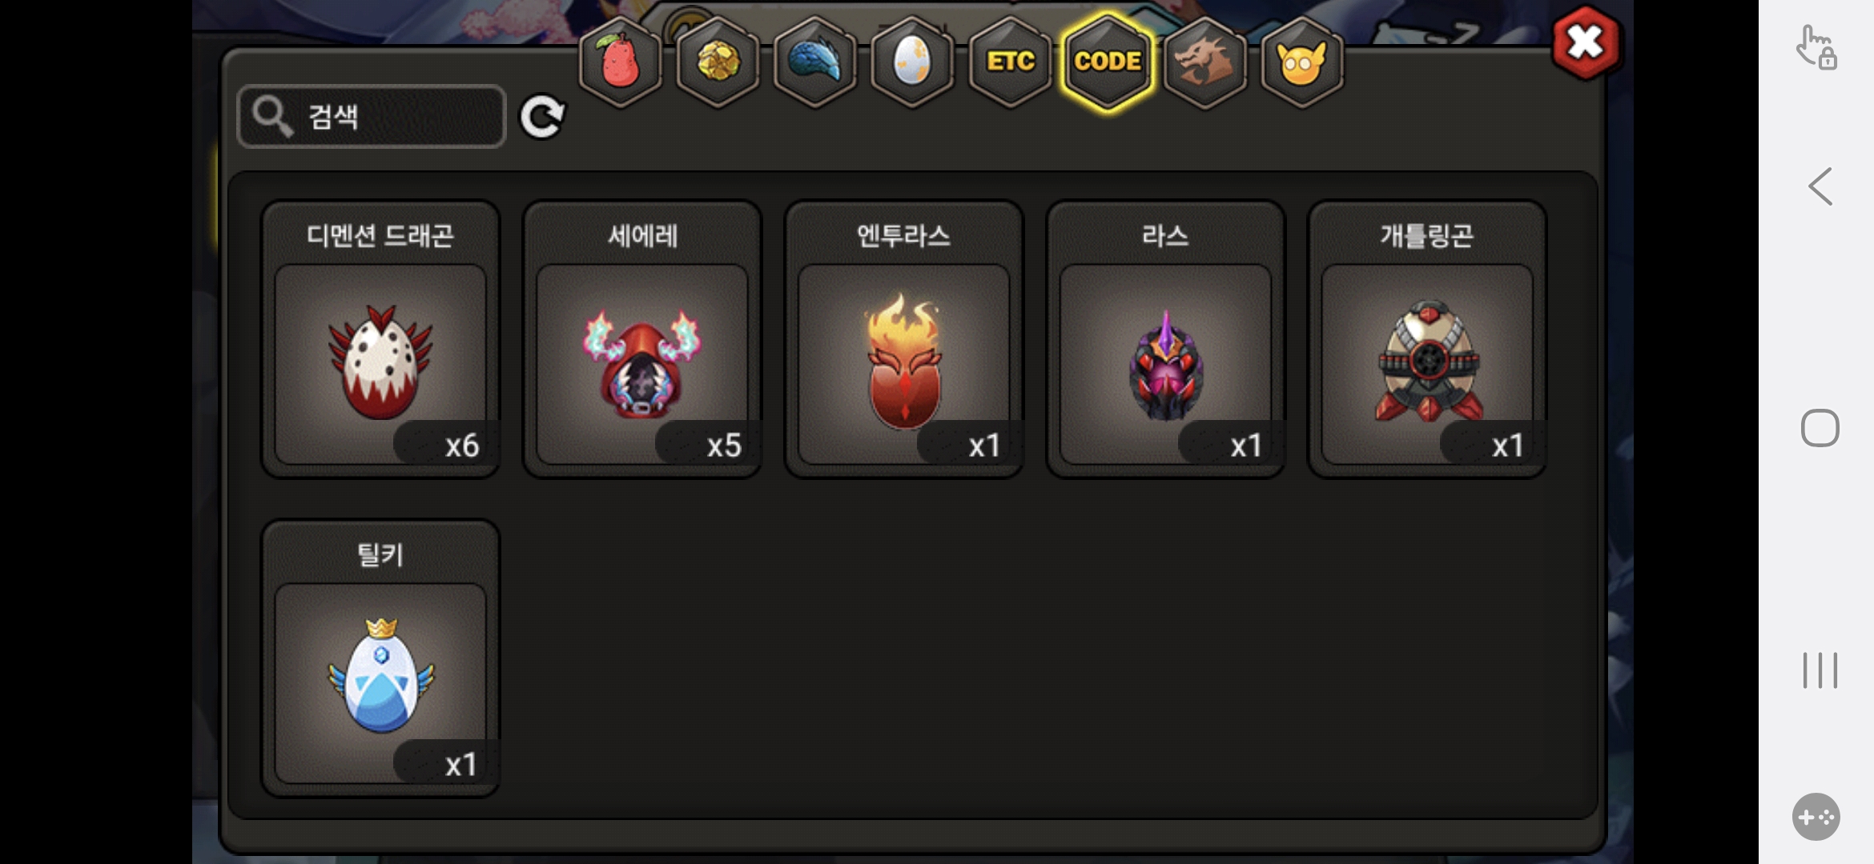Open the yellow fox mask tab
1874x864 pixels.
(1302, 62)
